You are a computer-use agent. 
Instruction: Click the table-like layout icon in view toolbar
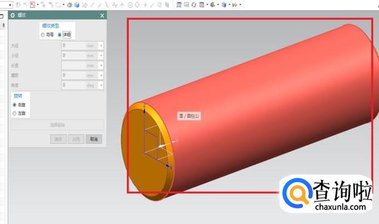[x=202, y=4]
